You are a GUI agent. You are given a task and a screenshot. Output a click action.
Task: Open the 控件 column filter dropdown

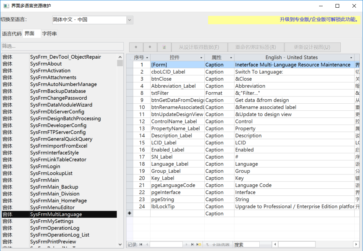[201, 58]
